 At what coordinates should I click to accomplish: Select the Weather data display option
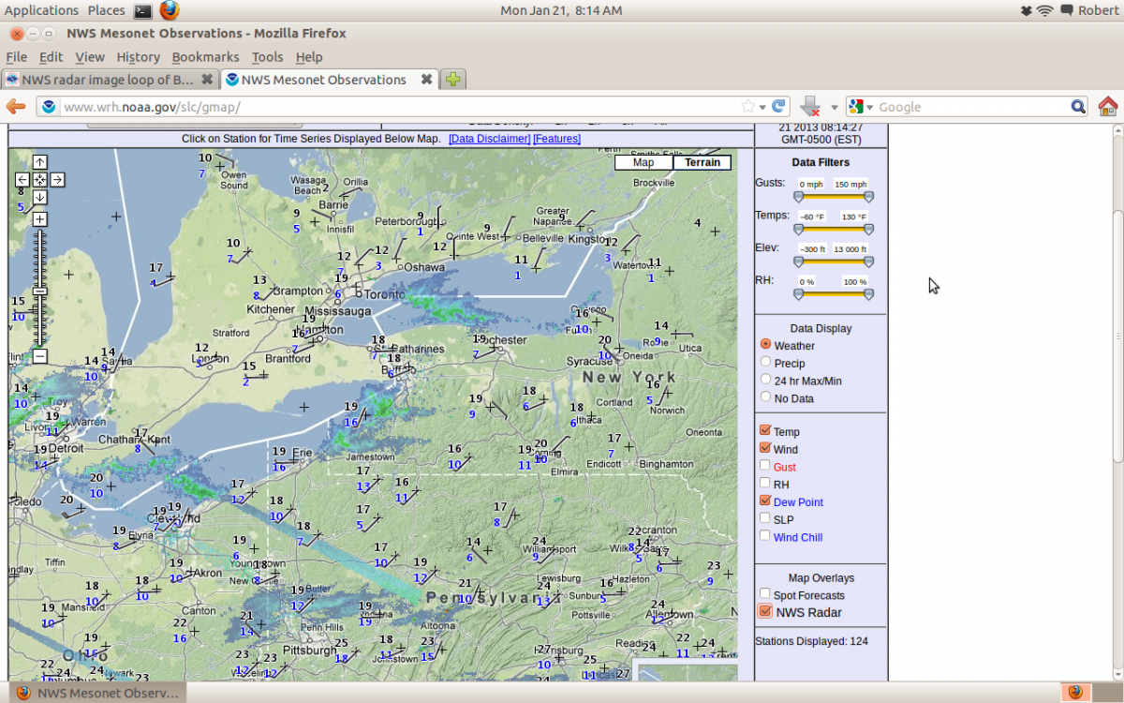(x=766, y=345)
